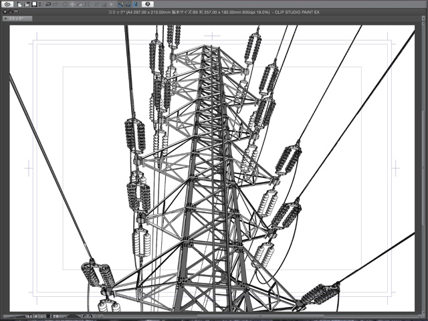Viewport: 428px width, 321px height.
Task: Click Scale/Rotate transform icon
Action: (87, 5)
